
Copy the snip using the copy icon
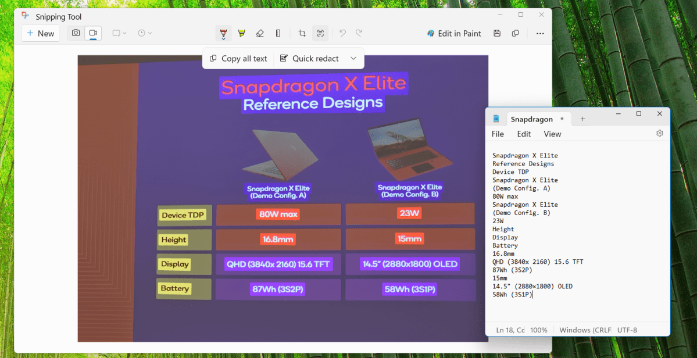click(x=515, y=33)
